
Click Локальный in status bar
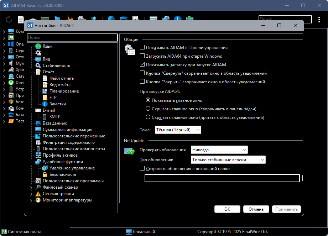(x=144, y=232)
